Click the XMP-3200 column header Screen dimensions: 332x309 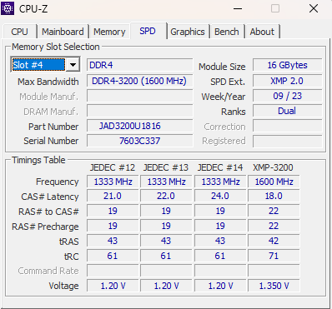point(273,167)
